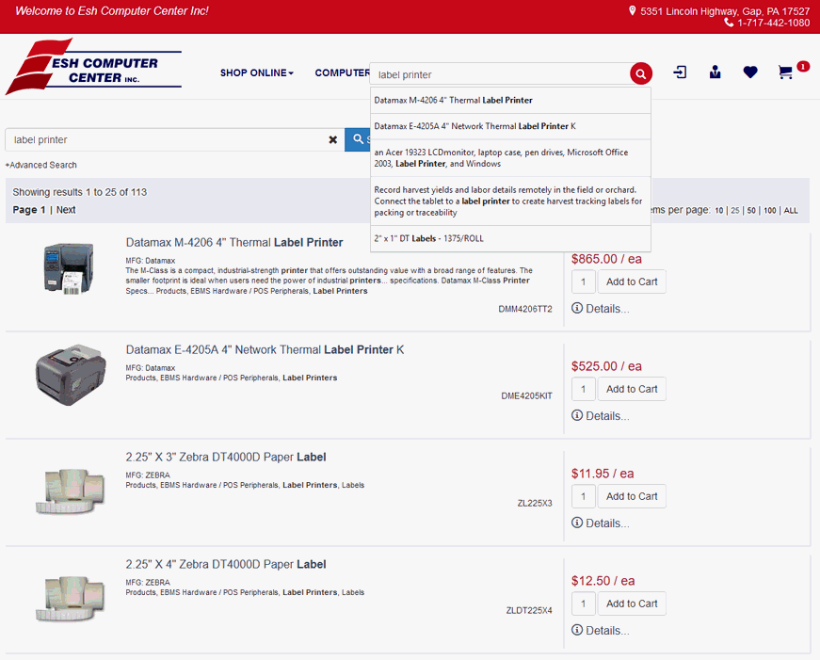Go to the Next results page
820x660 pixels.
click(x=66, y=210)
